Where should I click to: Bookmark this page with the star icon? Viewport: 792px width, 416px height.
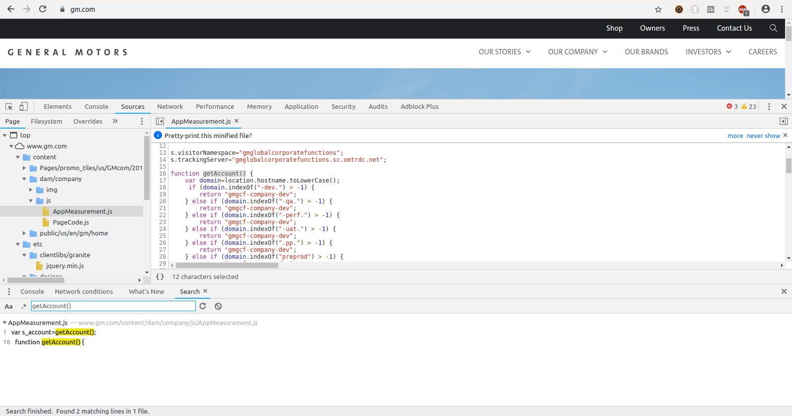pos(658,9)
